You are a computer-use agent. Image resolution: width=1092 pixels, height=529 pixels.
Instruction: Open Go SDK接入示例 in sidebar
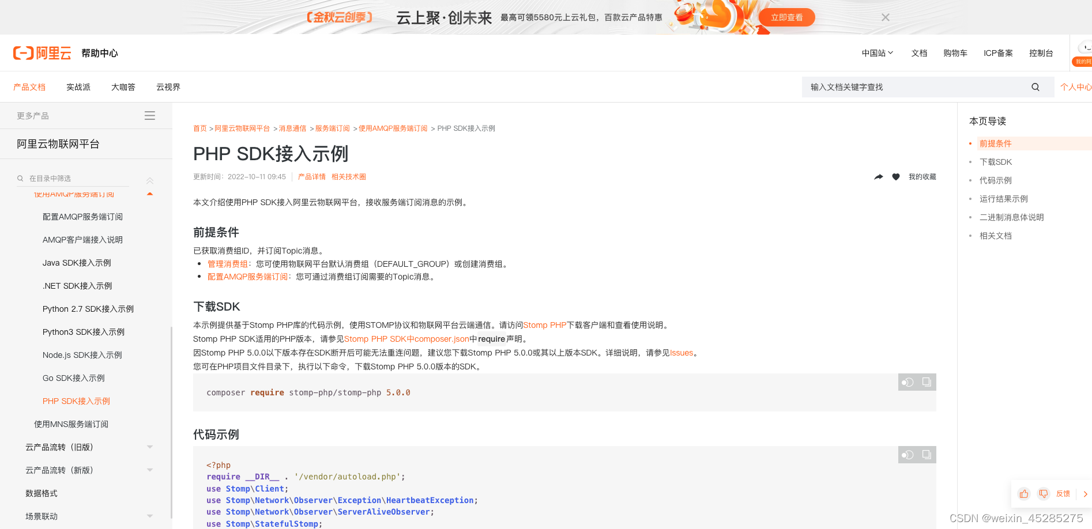click(74, 378)
